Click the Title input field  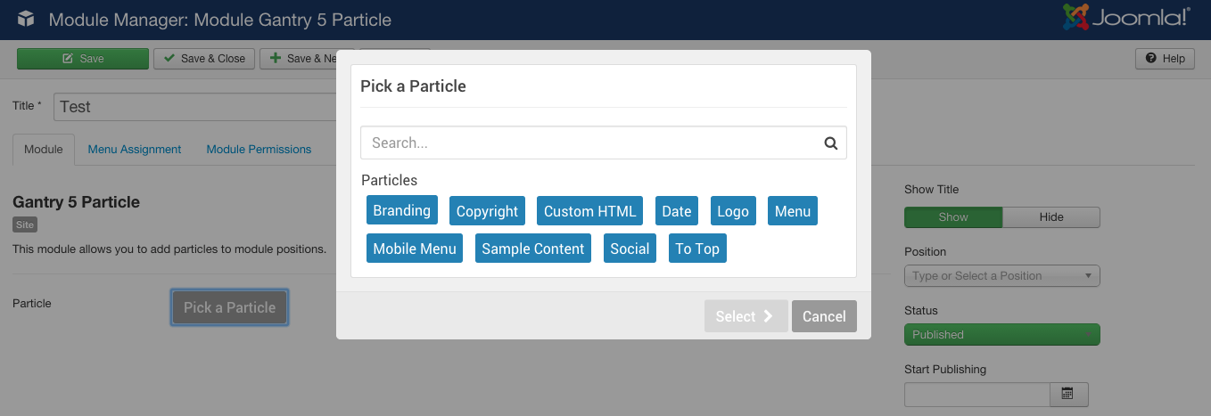pos(194,107)
